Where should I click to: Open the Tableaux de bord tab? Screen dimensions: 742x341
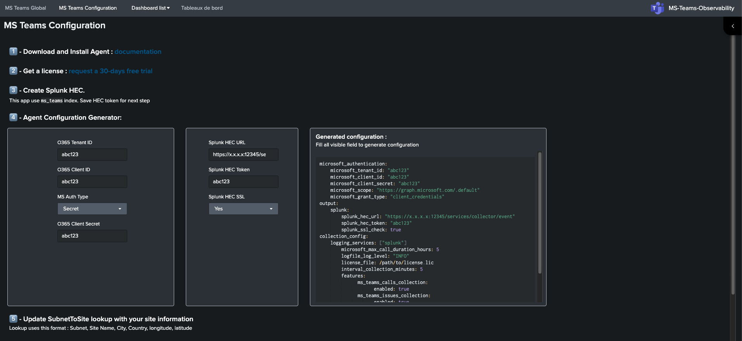202,8
